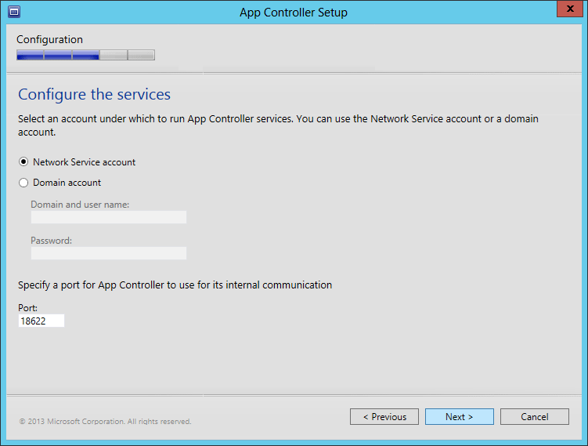Viewport: 588px width, 446px height.
Task: Click the Password: label text
Action: (x=51, y=241)
